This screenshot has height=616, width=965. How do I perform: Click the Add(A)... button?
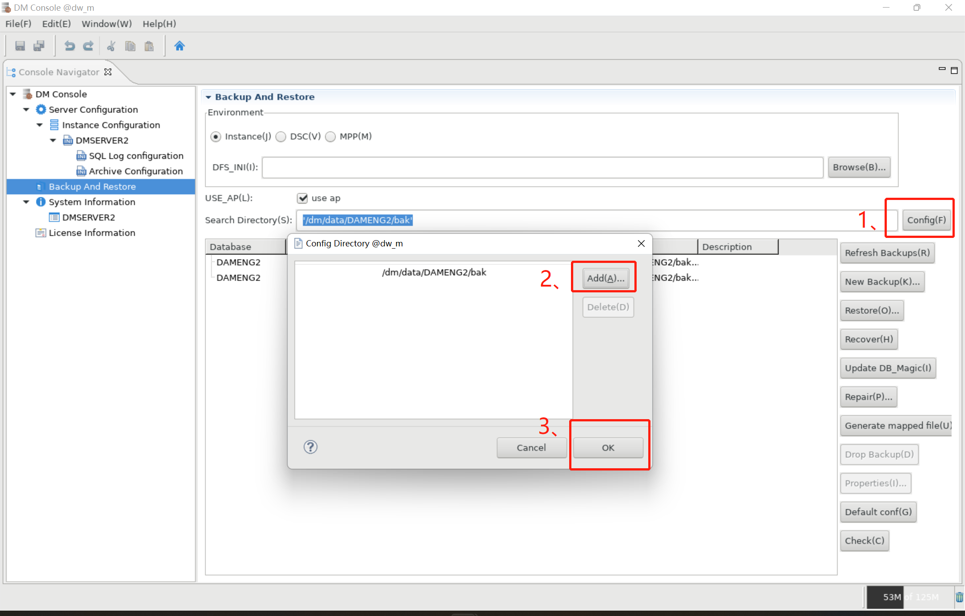click(606, 278)
